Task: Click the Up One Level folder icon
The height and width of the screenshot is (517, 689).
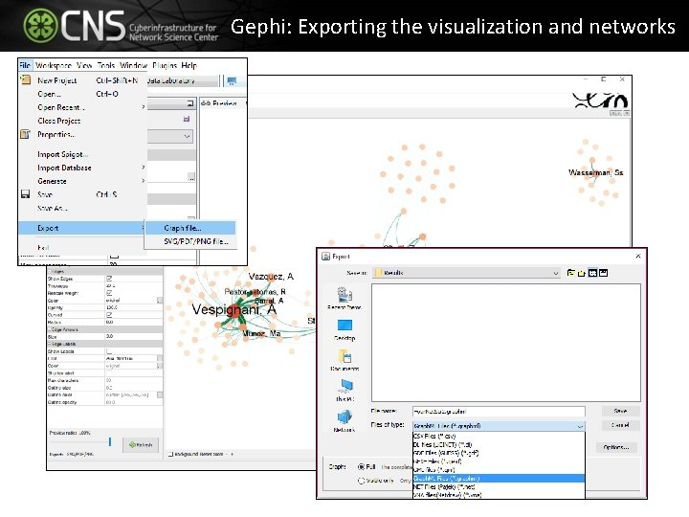Action: [x=570, y=273]
